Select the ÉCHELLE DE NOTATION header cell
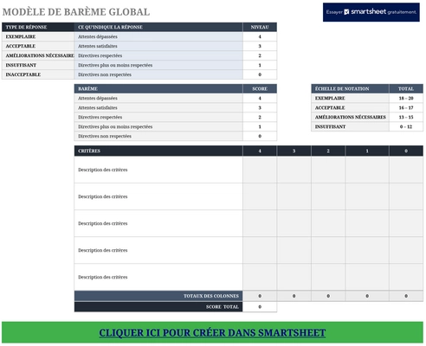426x346 pixels. (350, 89)
